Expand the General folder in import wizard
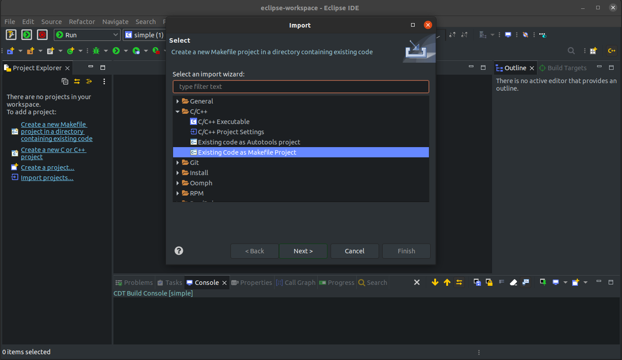This screenshot has height=360, width=622. point(178,101)
